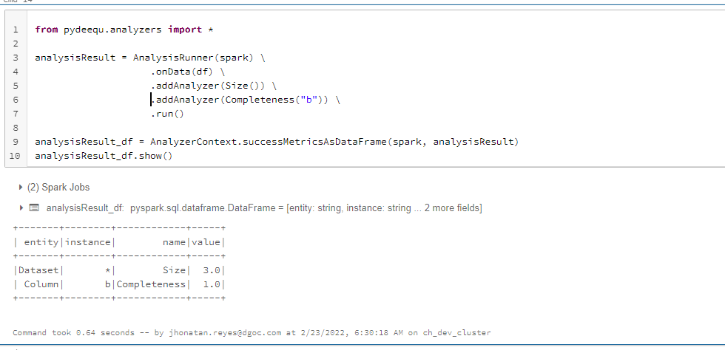This screenshot has height=350, width=725.
Task: Click line number 1 in the gutter
Action: (16, 30)
